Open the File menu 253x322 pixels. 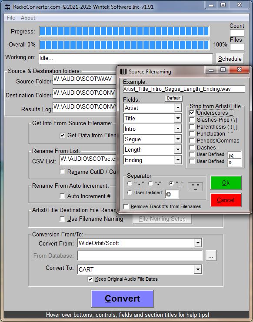pyautogui.click(x=11, y=18)
